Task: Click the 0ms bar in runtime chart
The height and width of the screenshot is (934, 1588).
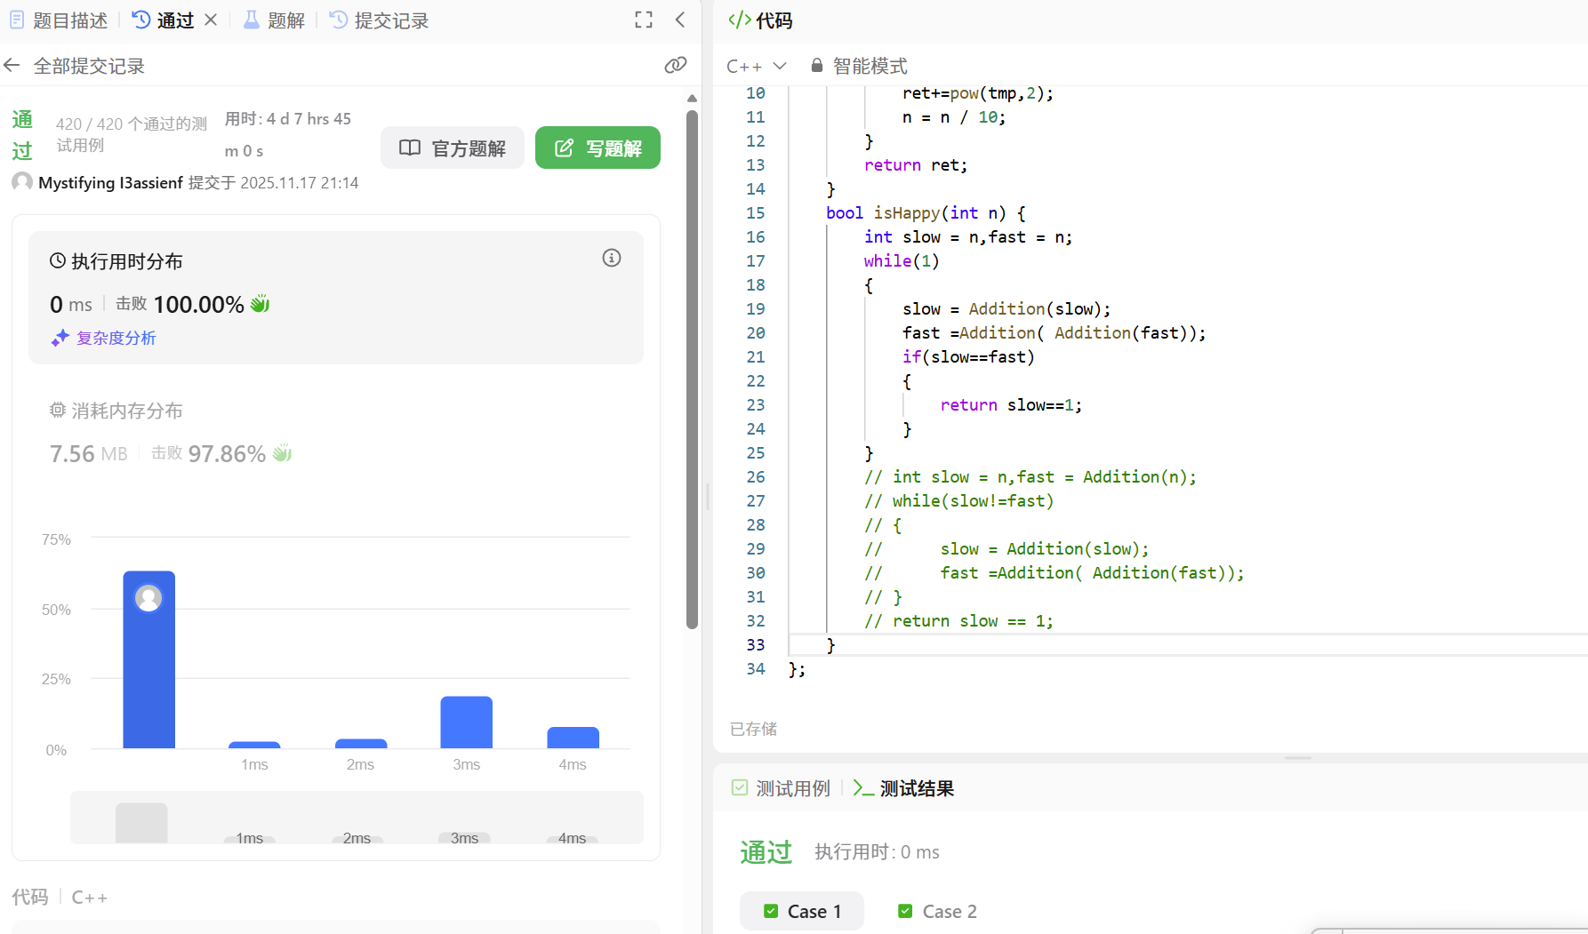Action: [148, 659]
